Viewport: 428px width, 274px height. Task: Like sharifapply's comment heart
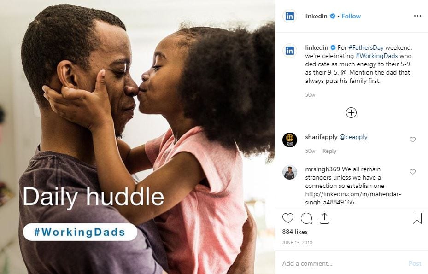point(413,140)
